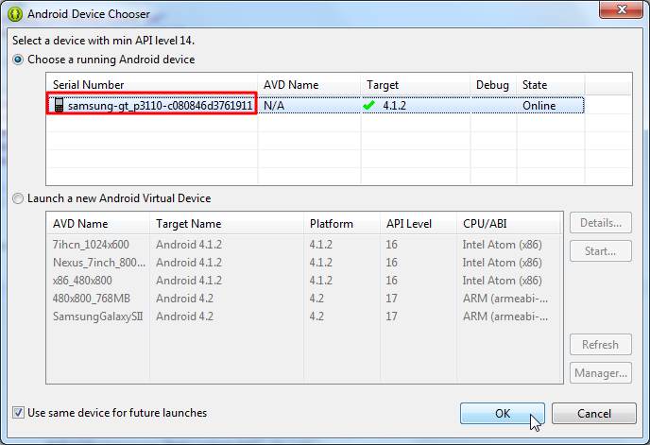650x445 pixels.
Task: Click the Start... button
Action: (601, 251)
